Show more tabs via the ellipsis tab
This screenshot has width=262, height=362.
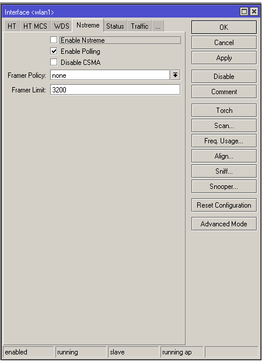tap(158, 26)
